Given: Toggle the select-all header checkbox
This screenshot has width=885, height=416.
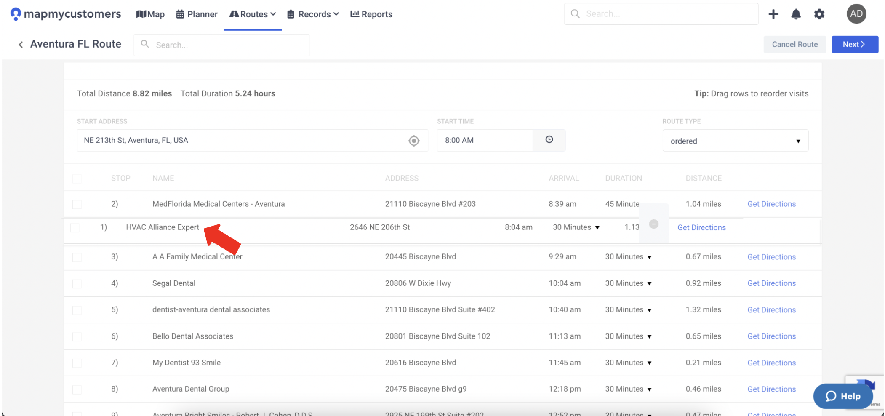Looking at the screenshot, I should click(77, 179).
